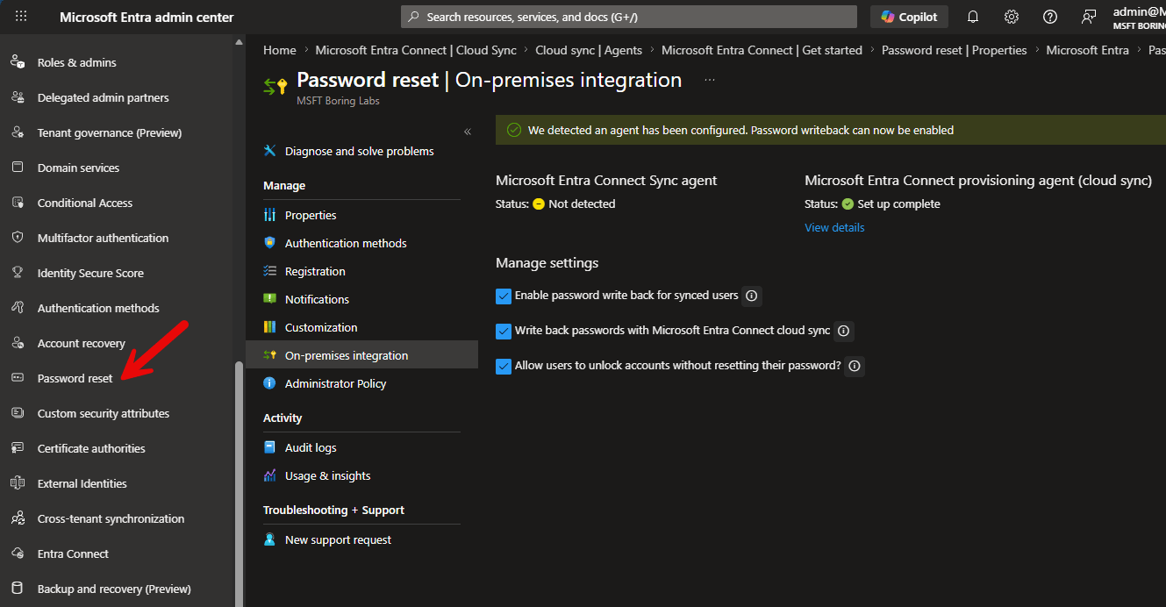Open Password reset | Properties breadcrumb
Screen dimensions: 1166x607
[955, 50]
